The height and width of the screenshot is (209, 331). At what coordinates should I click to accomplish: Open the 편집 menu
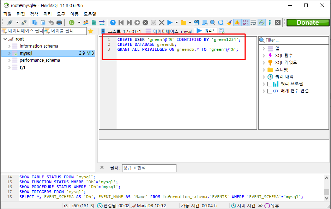tap(21, 14)
